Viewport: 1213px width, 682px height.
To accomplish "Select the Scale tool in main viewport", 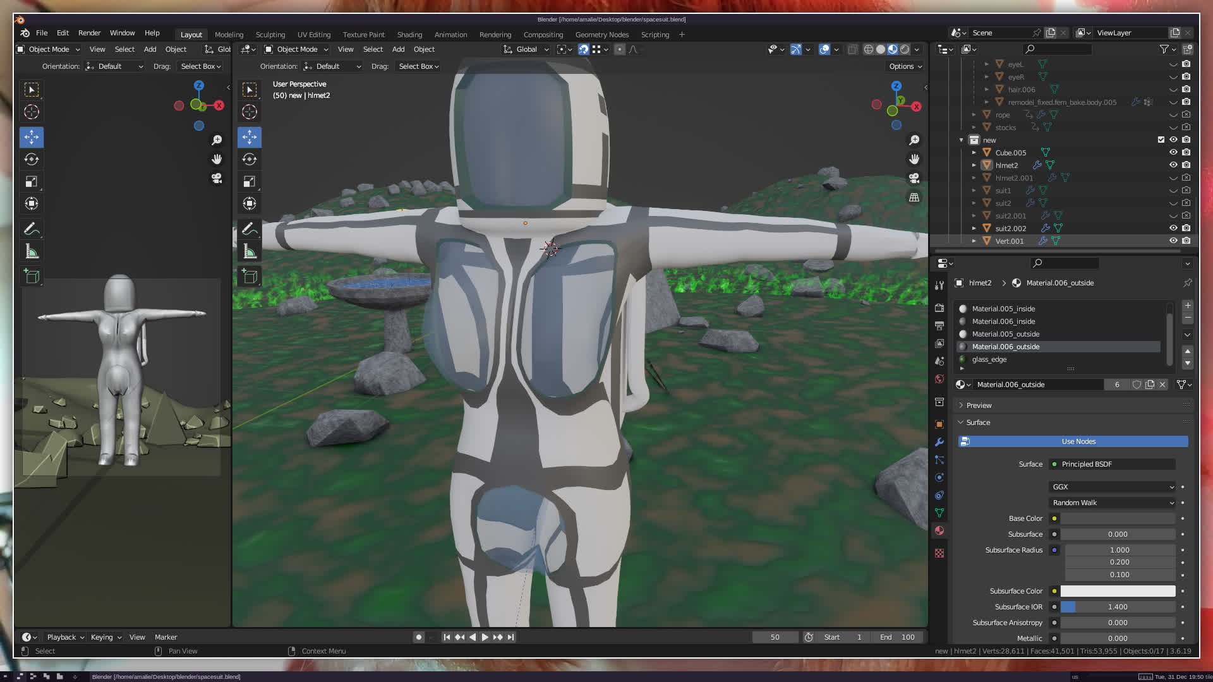I will click(x=250, y=182).
